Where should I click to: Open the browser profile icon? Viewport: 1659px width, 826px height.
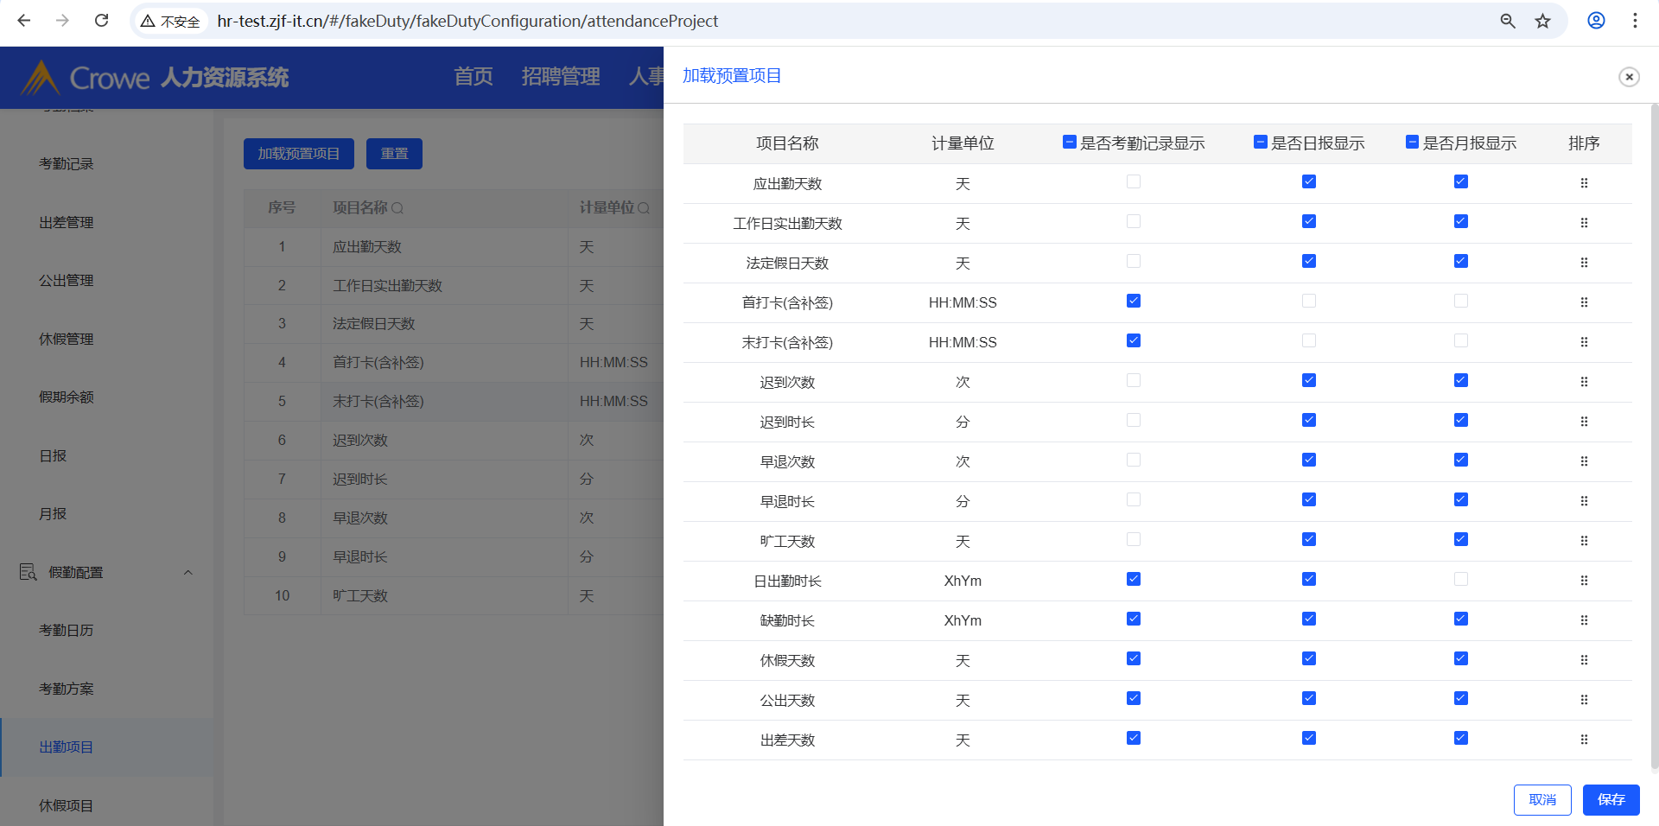pyautogui.click(x=1595, y=21)
